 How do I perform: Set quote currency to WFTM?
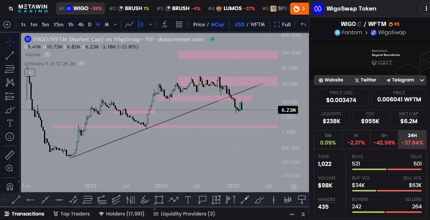[257, 25]
